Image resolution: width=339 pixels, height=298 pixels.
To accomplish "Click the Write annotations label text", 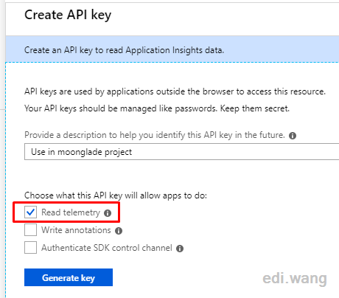I will 76,230.
